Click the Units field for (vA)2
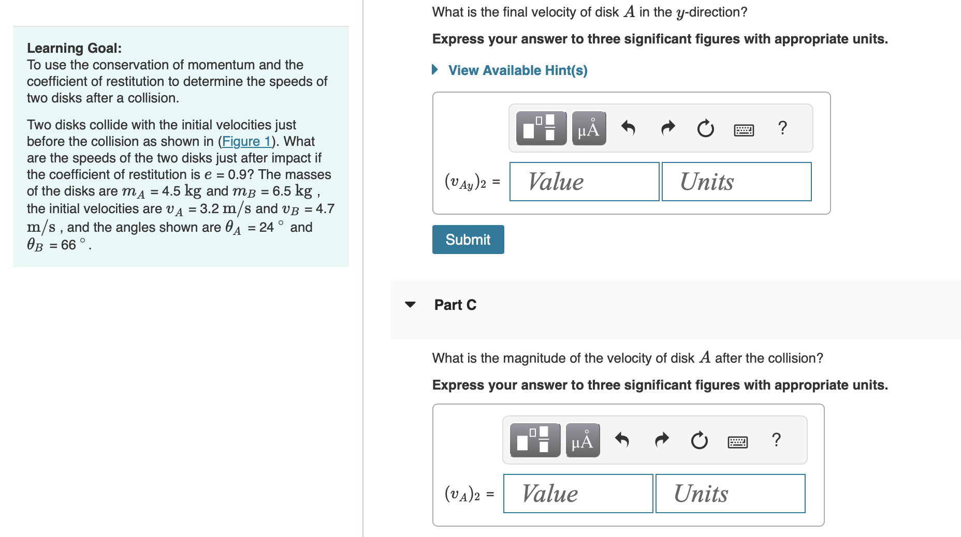This screenshot has width=961, height=537. tap(730, 494)
